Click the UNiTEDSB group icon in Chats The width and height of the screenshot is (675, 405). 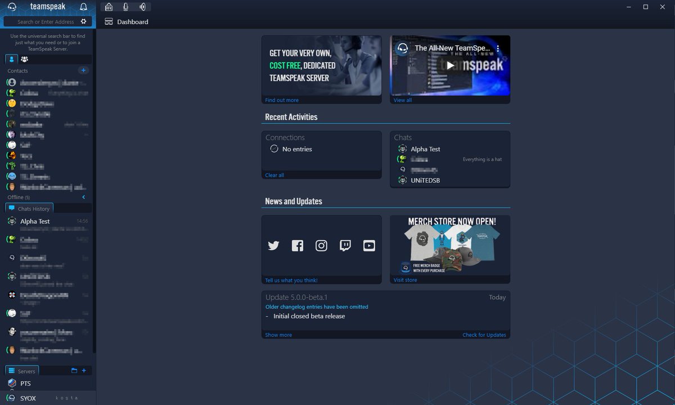pyautogui.click(x=402, y=181)
